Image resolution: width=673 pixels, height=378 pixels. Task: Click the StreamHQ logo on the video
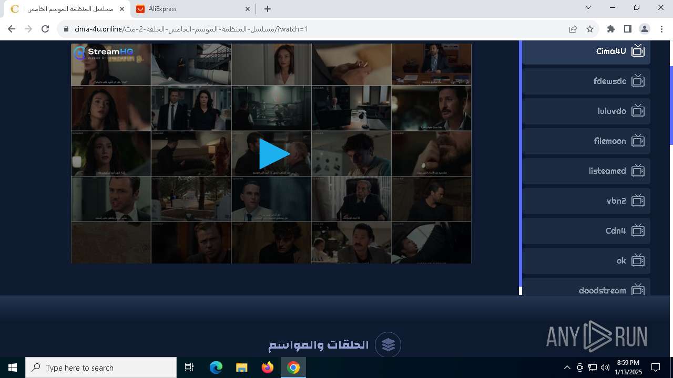[104, 52]
